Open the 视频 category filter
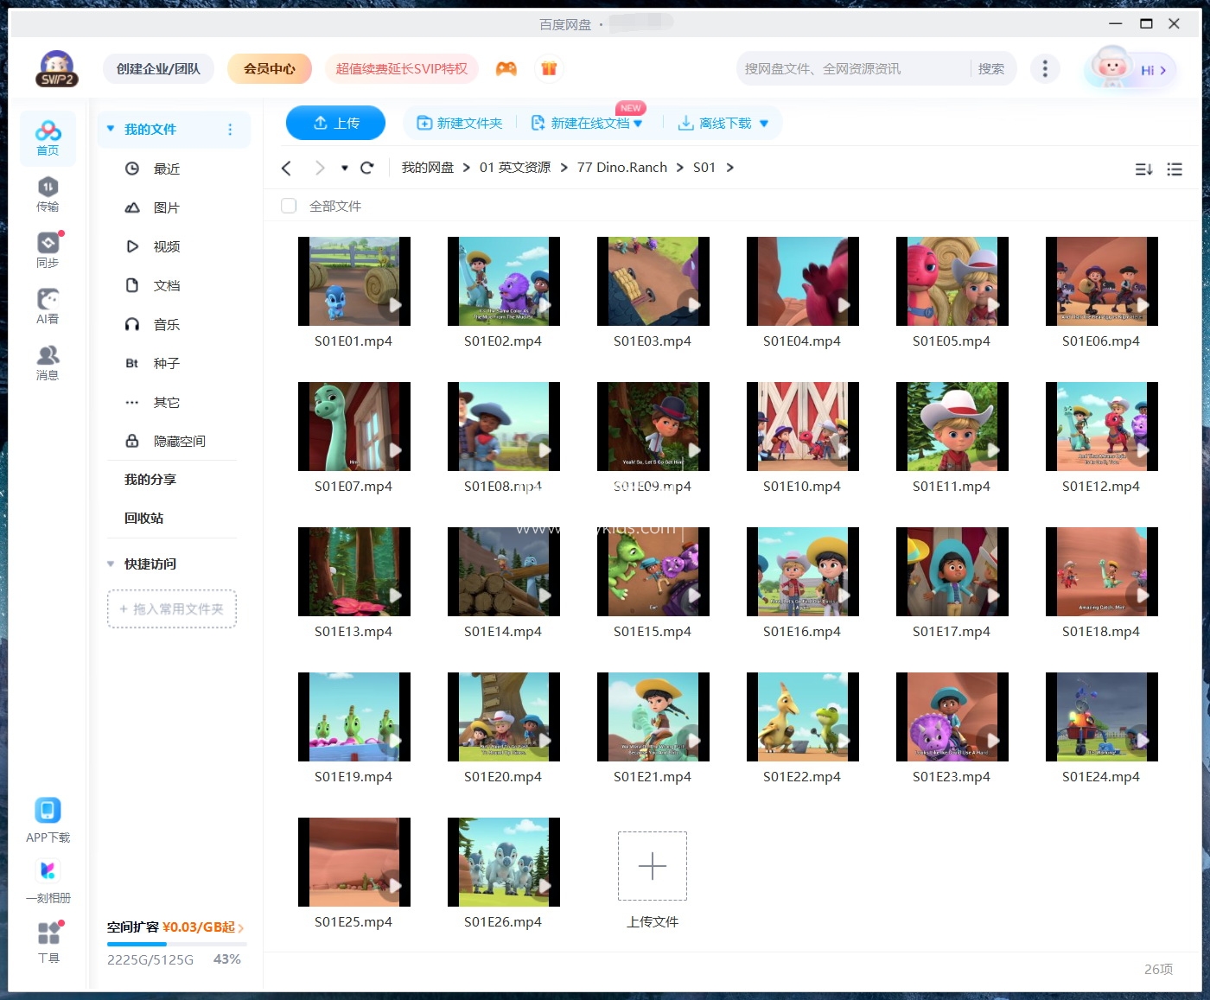Screen dimensions: 1210x1000 pos(167,246)
